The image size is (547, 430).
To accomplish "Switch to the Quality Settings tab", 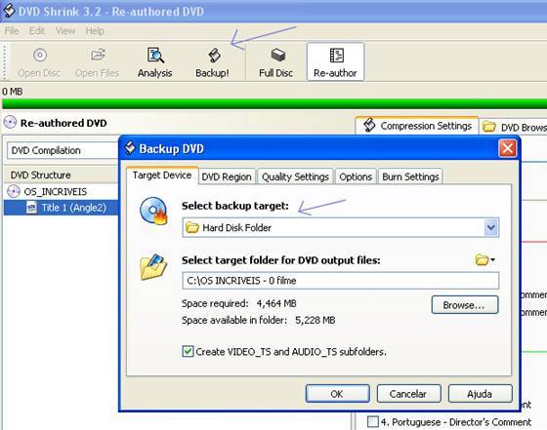I will (295, 176).
